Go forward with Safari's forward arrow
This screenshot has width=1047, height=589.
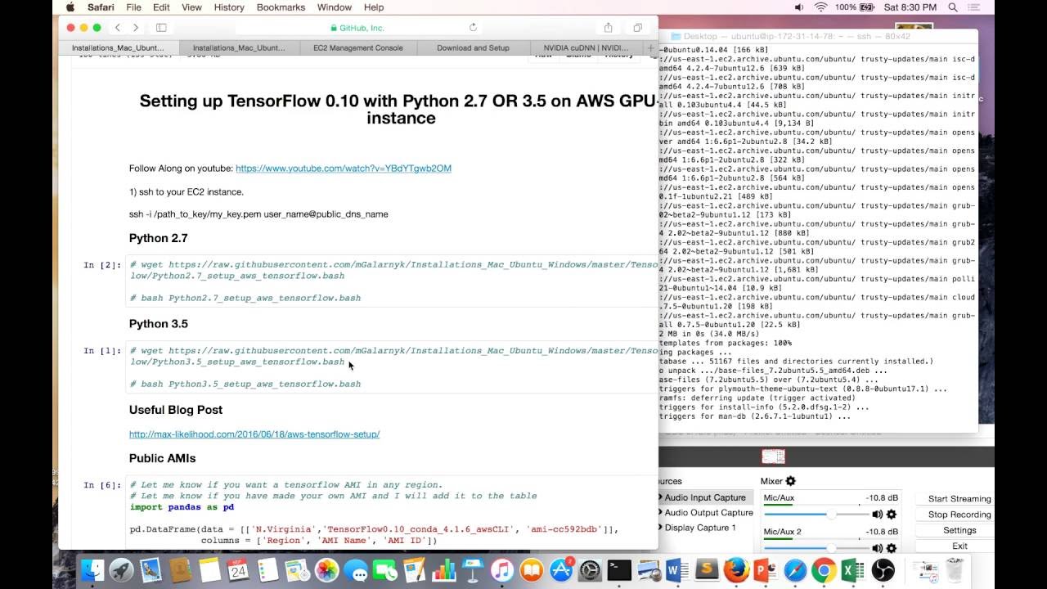tap(136, 28)
